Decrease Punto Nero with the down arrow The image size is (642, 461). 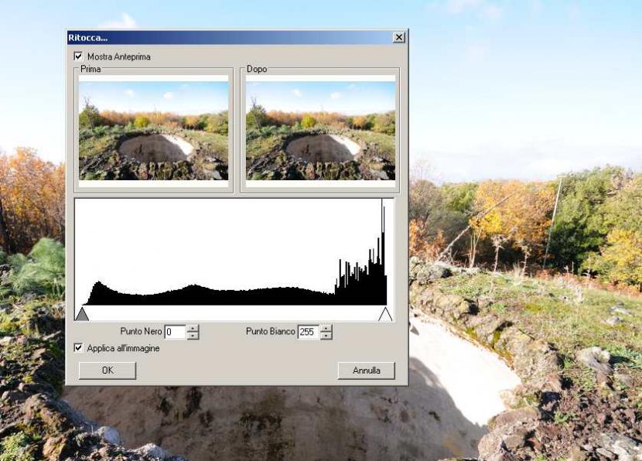click(x=193, y=336)
